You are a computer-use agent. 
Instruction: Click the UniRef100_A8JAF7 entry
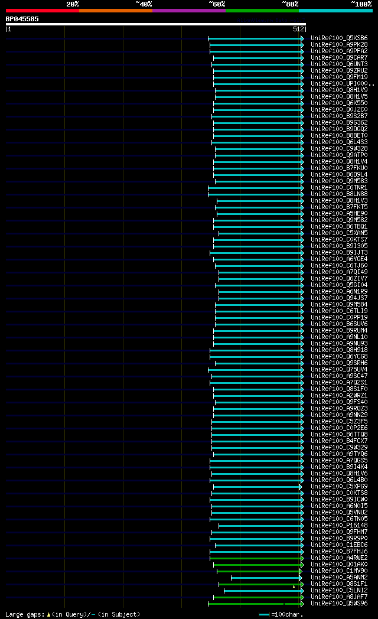(x=339, y=597)
